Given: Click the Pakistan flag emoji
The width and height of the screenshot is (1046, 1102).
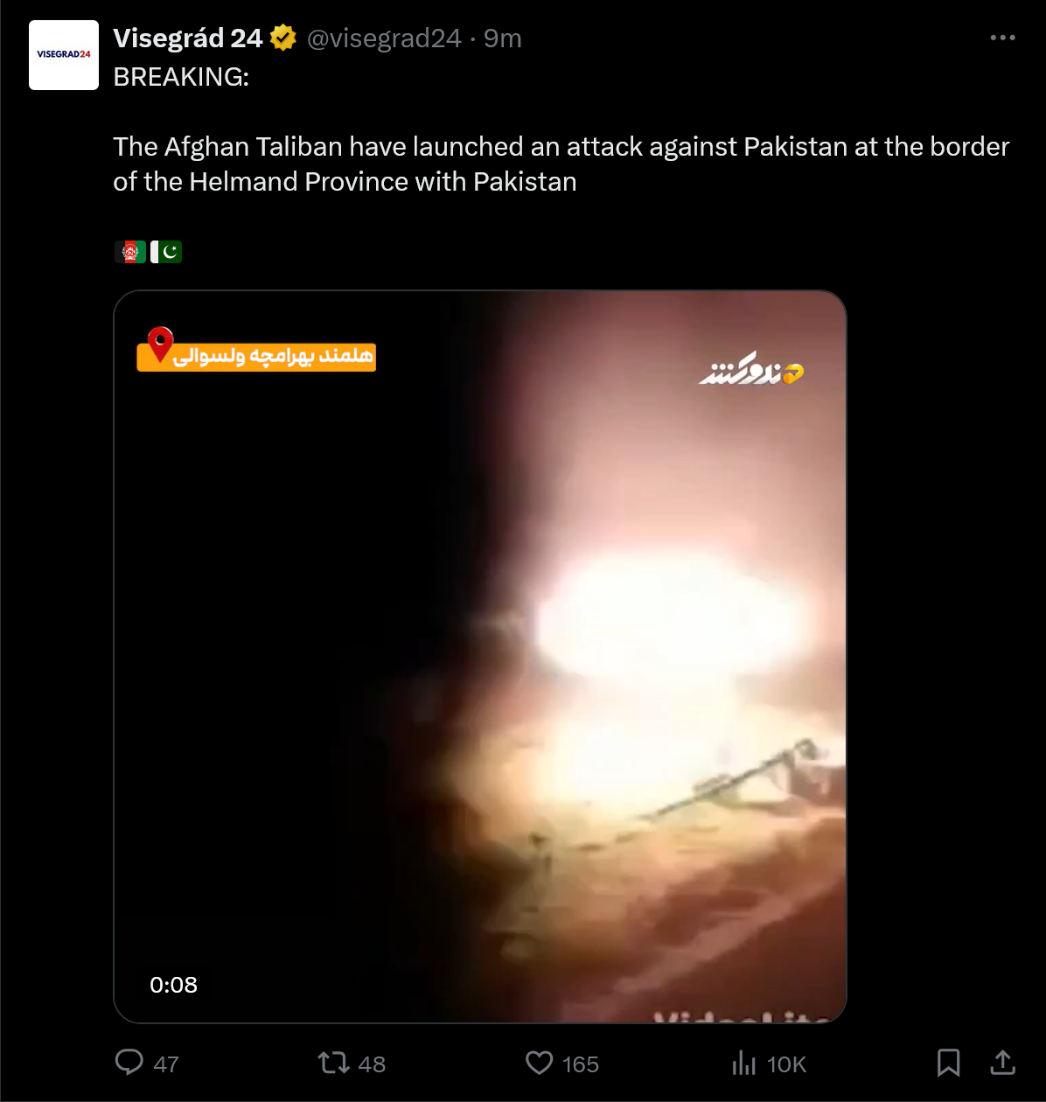Looking at the screenshot, I should (x=166, y=252).
